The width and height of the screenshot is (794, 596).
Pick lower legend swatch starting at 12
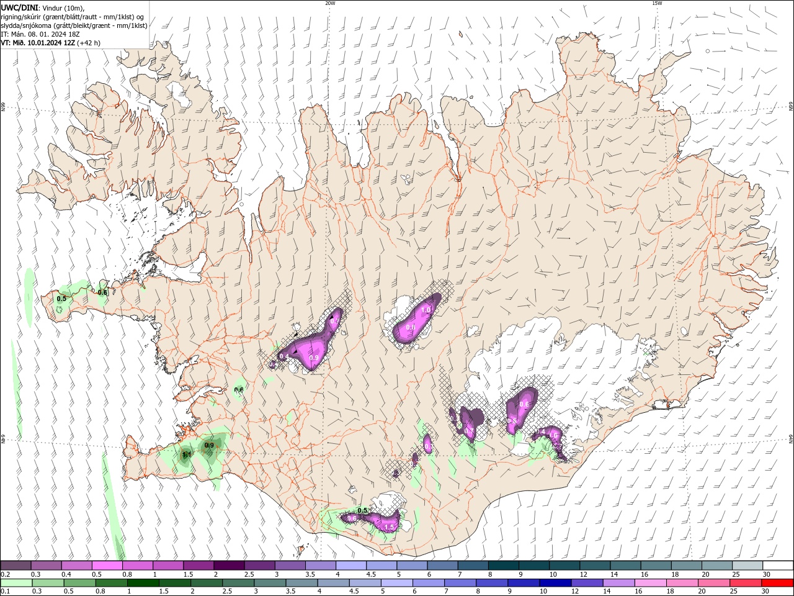pyautogui.click(x=587, y=583)
